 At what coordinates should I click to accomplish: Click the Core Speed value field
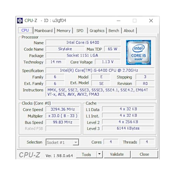[63, 109]
